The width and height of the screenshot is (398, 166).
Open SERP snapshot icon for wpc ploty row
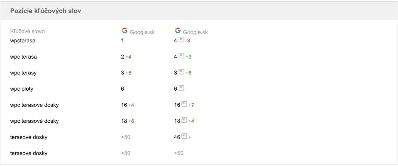coord(181,88)
